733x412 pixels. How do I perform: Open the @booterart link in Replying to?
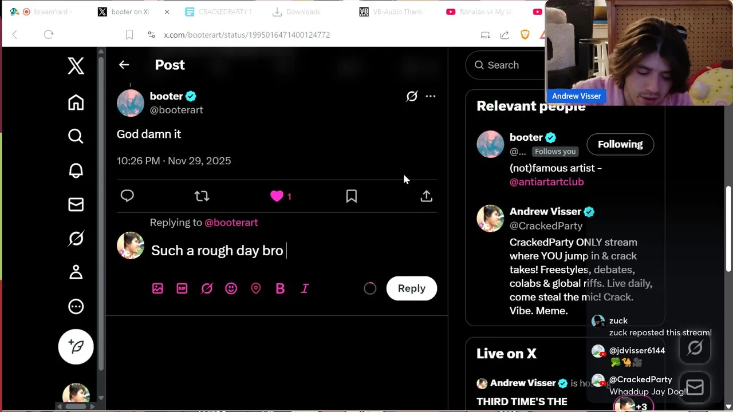coord(231,223)
